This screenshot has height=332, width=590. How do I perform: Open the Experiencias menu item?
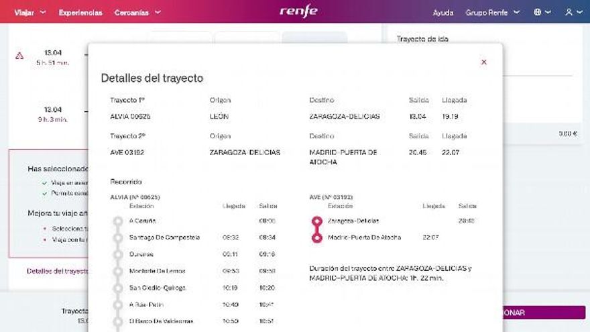coord(80,12)
